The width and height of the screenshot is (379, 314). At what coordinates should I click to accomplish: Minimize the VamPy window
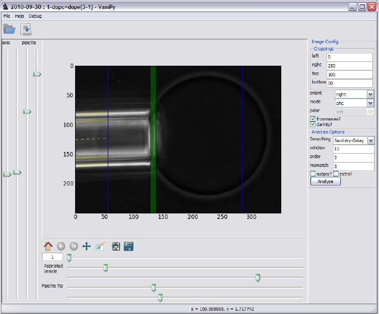click(352, 7)
